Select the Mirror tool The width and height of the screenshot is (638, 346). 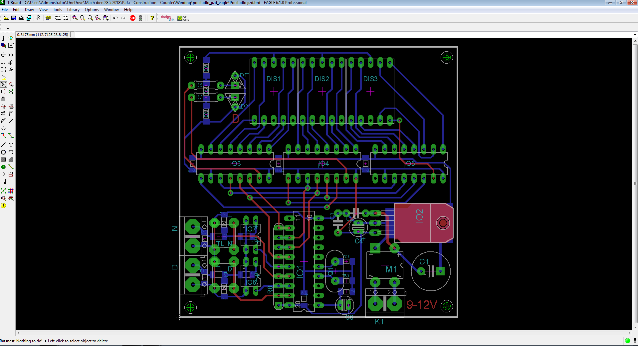click(3, 62)
